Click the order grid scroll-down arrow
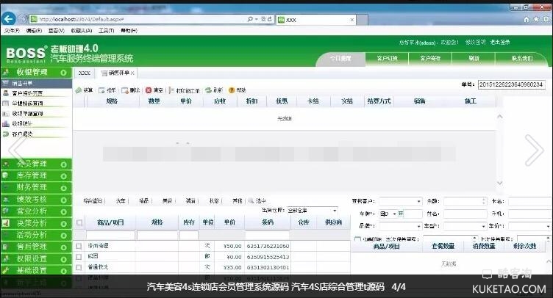 coord(500,183)
